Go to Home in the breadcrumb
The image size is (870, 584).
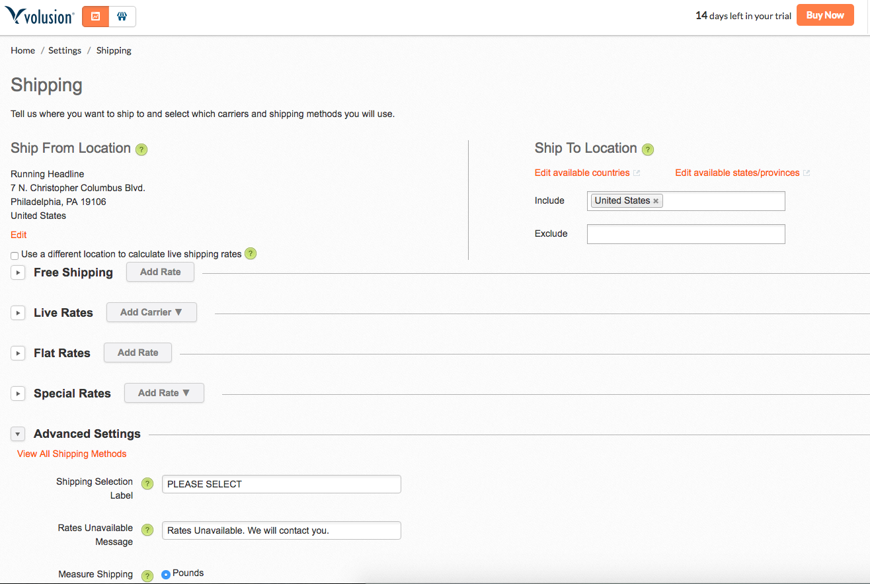(22, 50)
